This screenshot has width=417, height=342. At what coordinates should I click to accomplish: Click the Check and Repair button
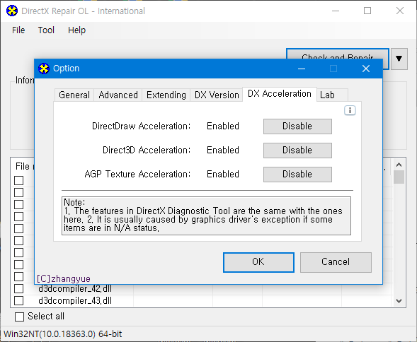(338, 54)
